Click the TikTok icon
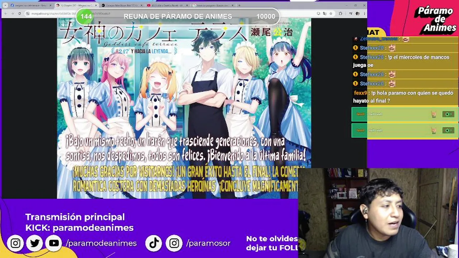The height and width of the screenshot is (258, 459). tap(154, 243)
